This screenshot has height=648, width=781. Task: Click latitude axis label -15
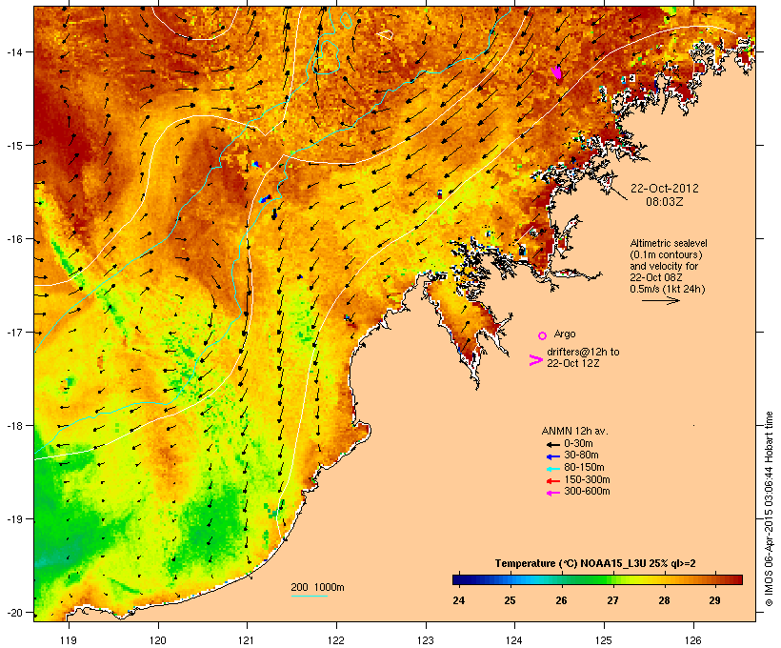click(13, 146)
